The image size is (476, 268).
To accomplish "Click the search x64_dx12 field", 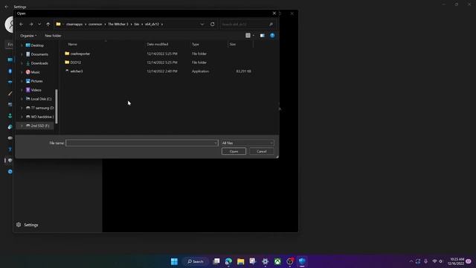I will (248, 24).
